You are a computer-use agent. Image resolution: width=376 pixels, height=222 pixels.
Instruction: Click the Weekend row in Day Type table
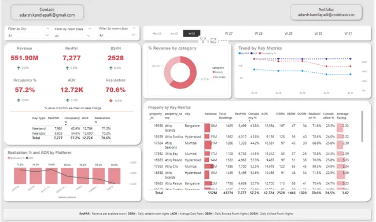click(71, 128)
